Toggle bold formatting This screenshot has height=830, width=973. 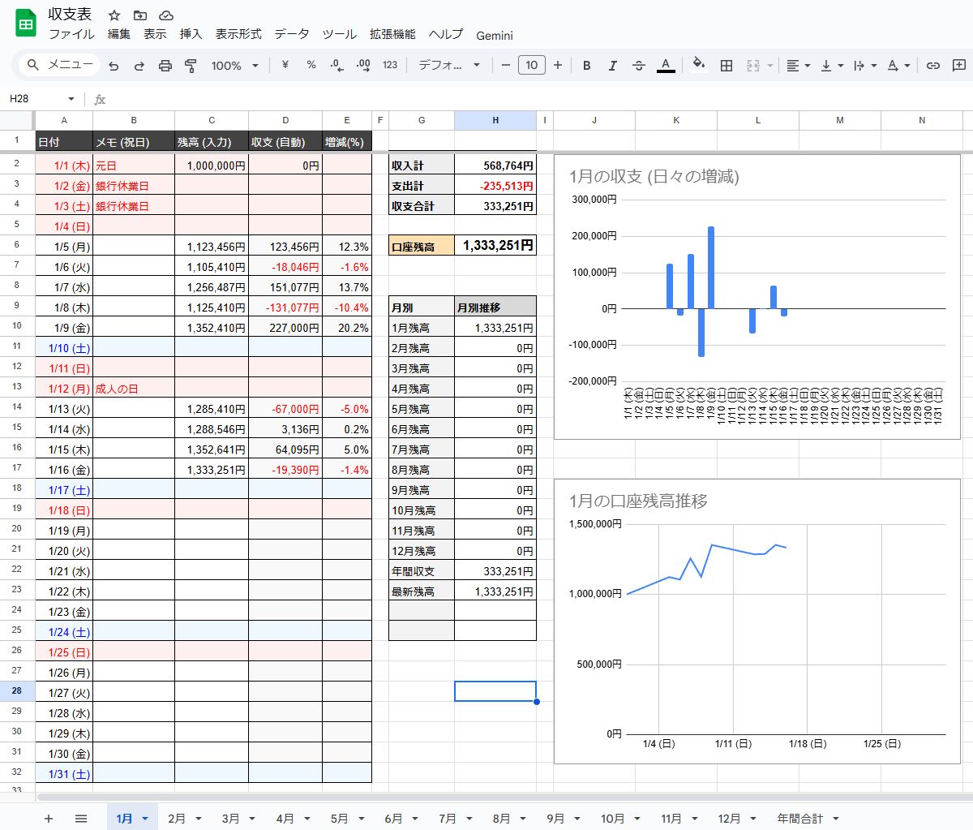pos(587,66)
